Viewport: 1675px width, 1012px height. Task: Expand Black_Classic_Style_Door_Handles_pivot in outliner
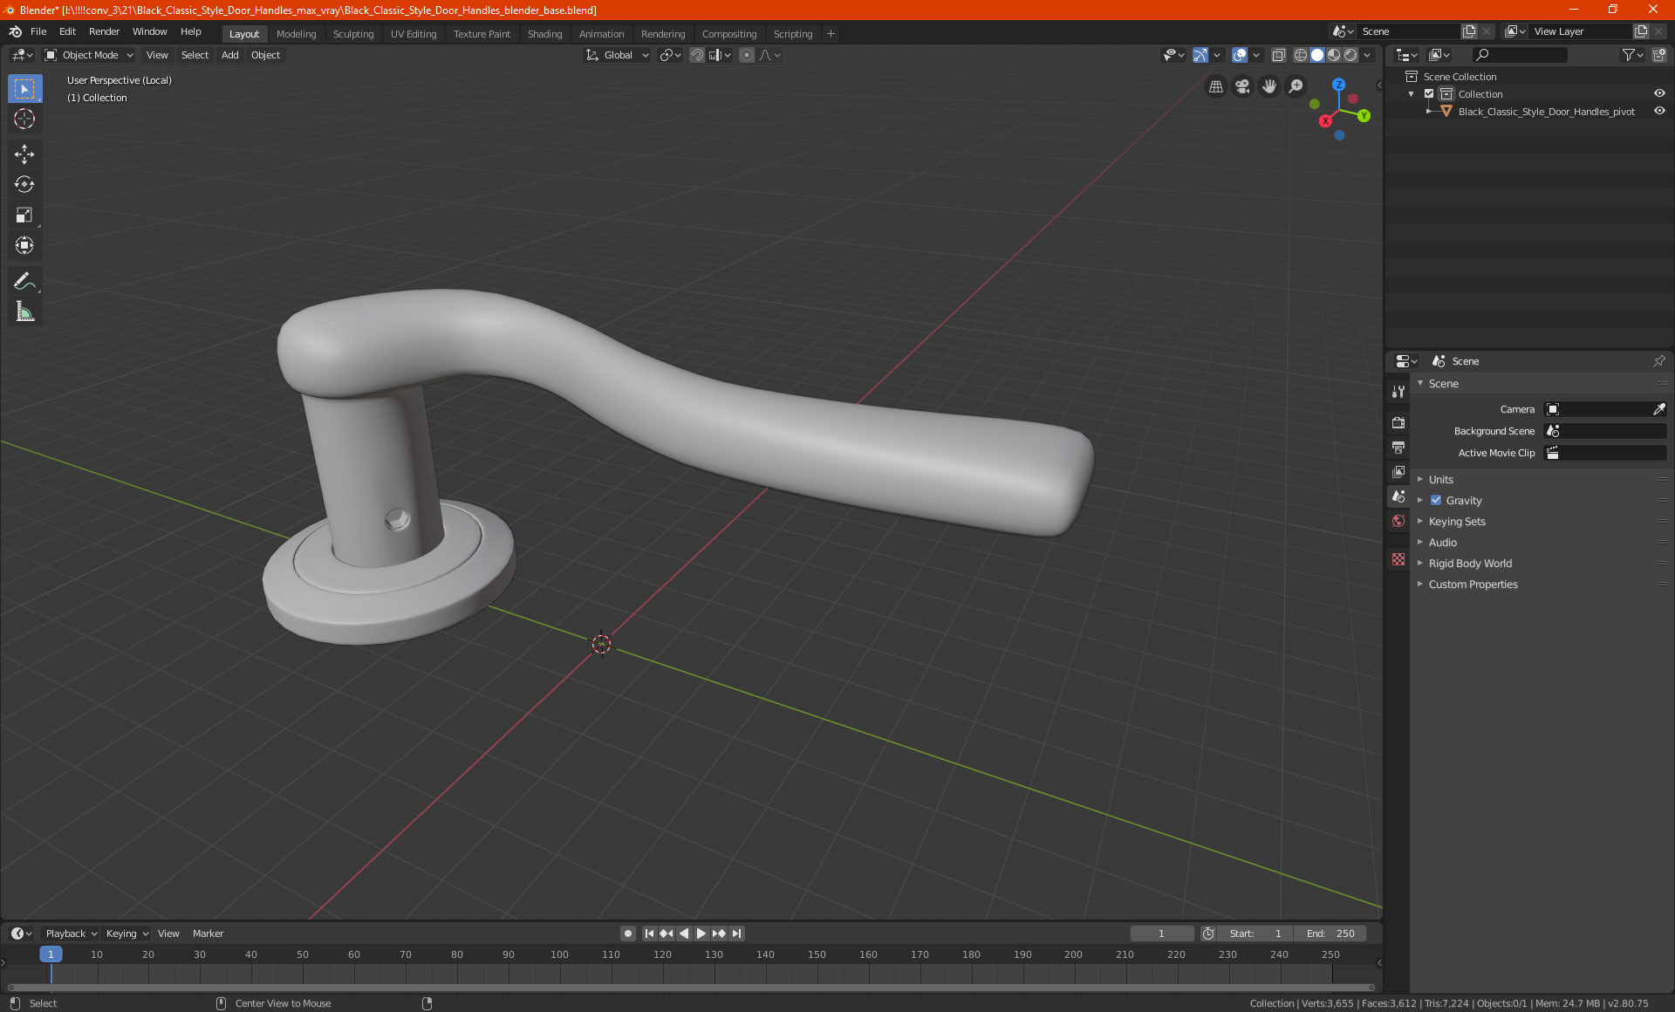tap(1428, 112)
